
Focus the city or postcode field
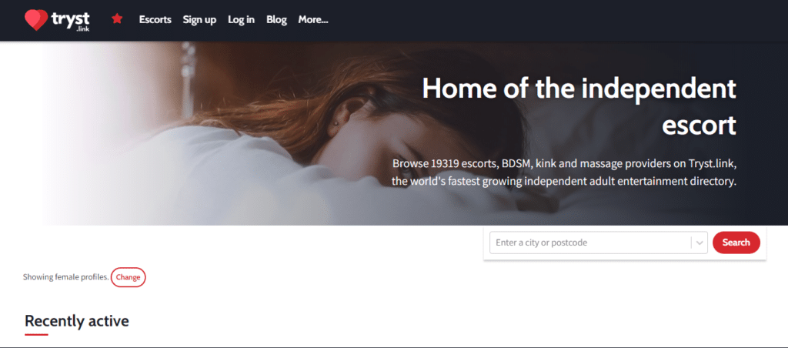(x=590, y=243)
